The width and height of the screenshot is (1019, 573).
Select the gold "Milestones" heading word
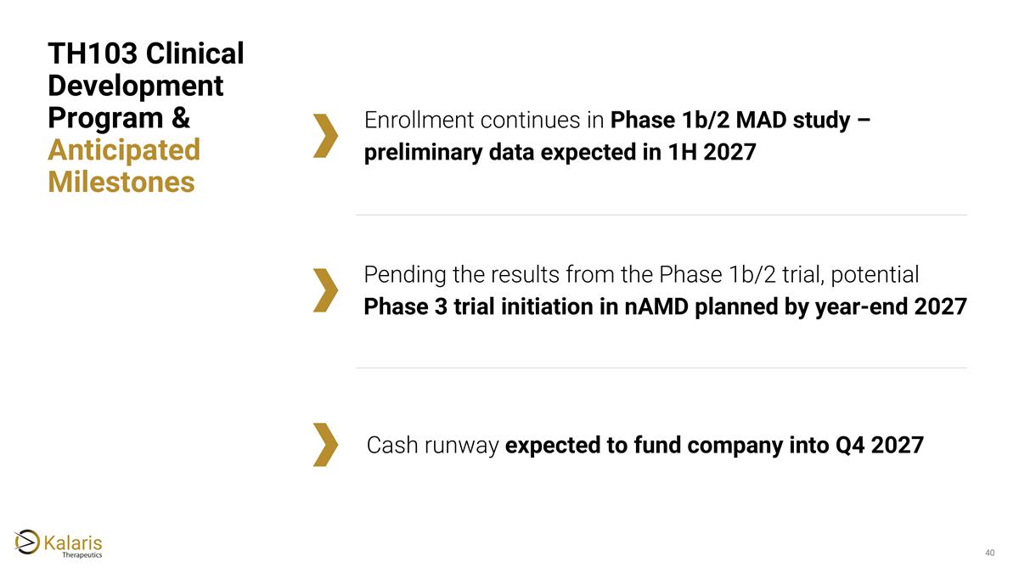[121, 182]
